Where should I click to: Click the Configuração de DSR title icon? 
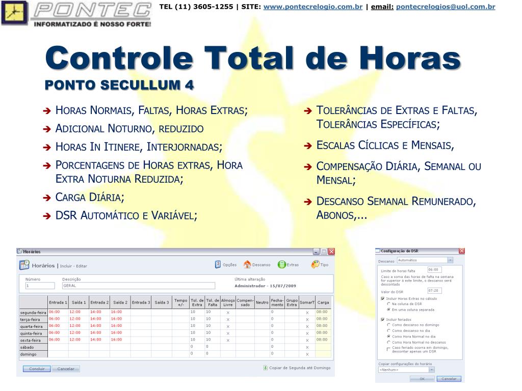(x=378, y=250)
